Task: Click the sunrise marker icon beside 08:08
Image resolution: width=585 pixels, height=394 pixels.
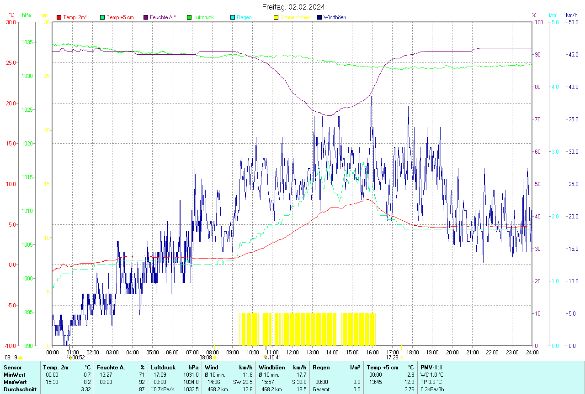Action: [215, 358]
